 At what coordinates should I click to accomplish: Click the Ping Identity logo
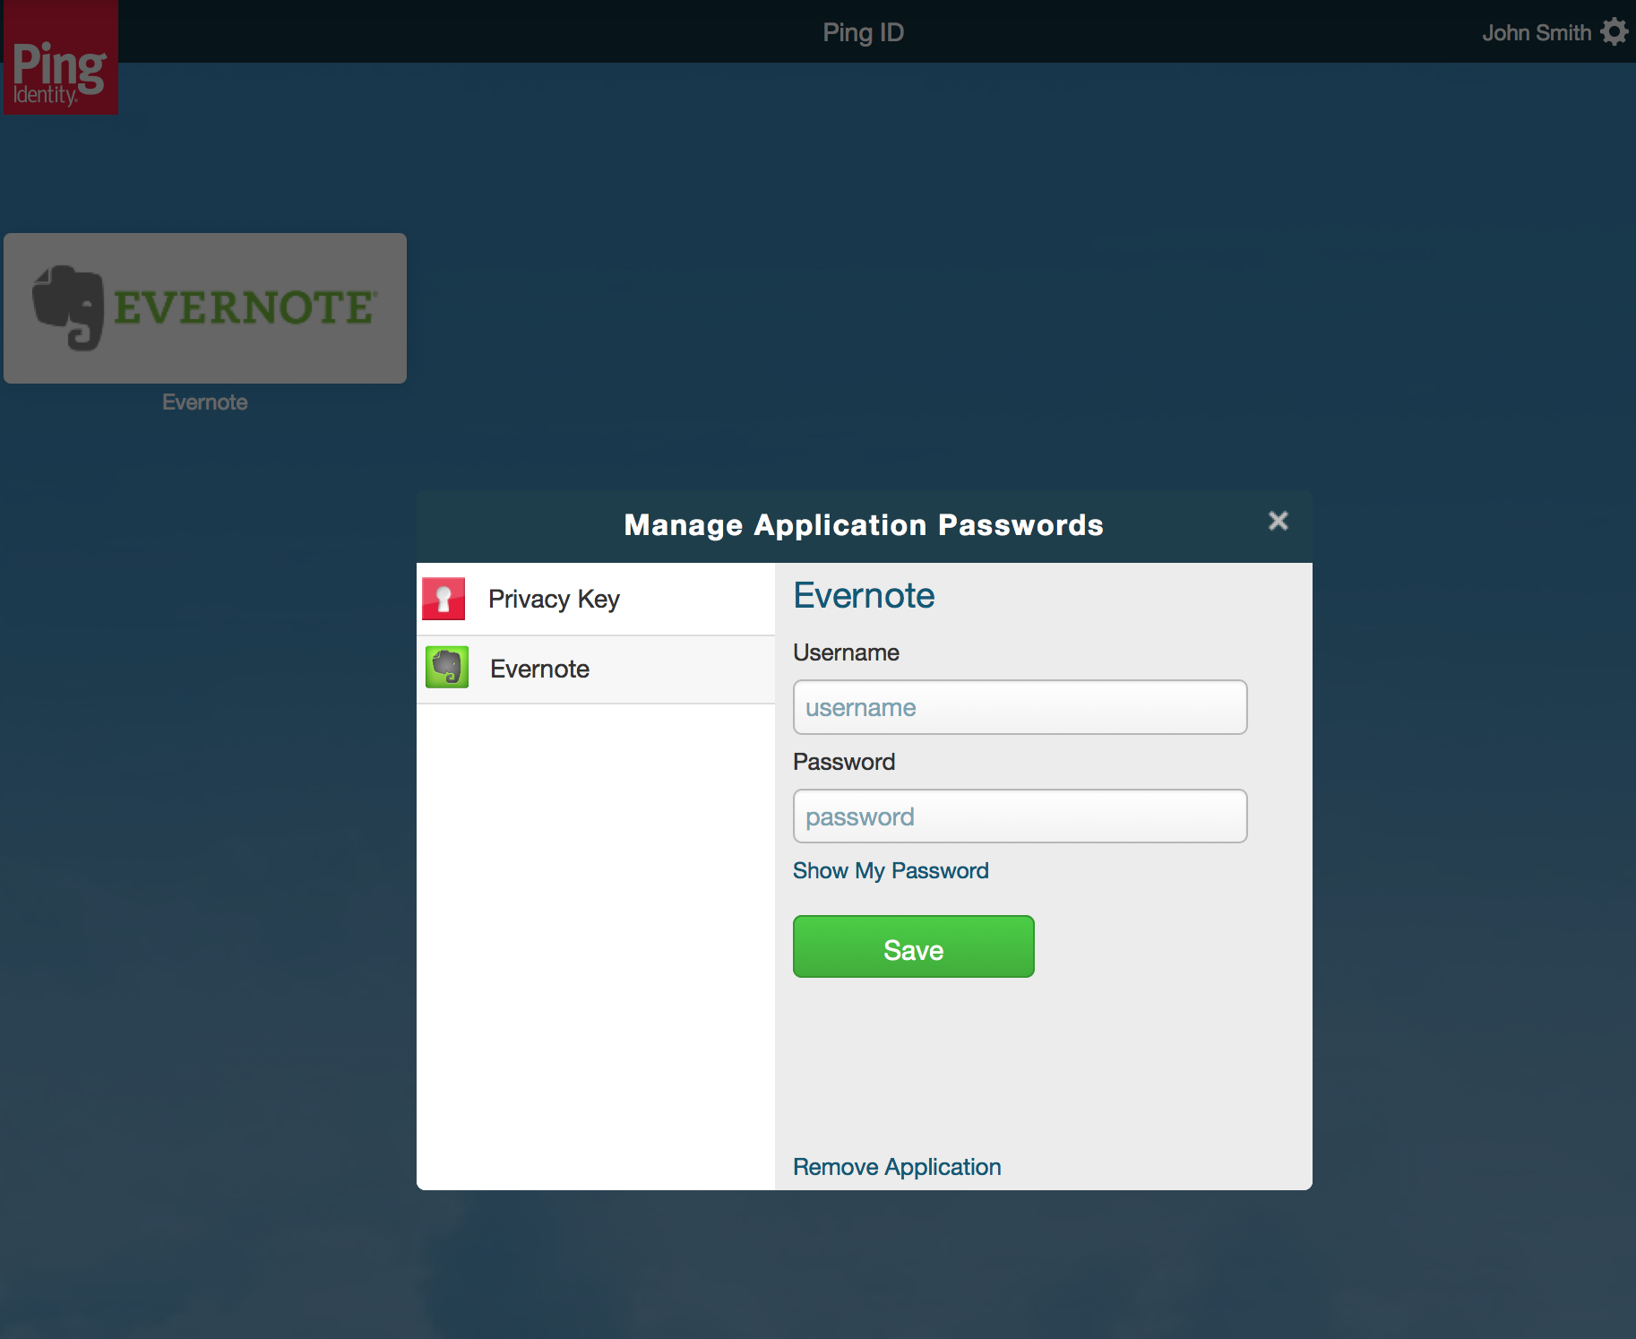pos(59,56)
